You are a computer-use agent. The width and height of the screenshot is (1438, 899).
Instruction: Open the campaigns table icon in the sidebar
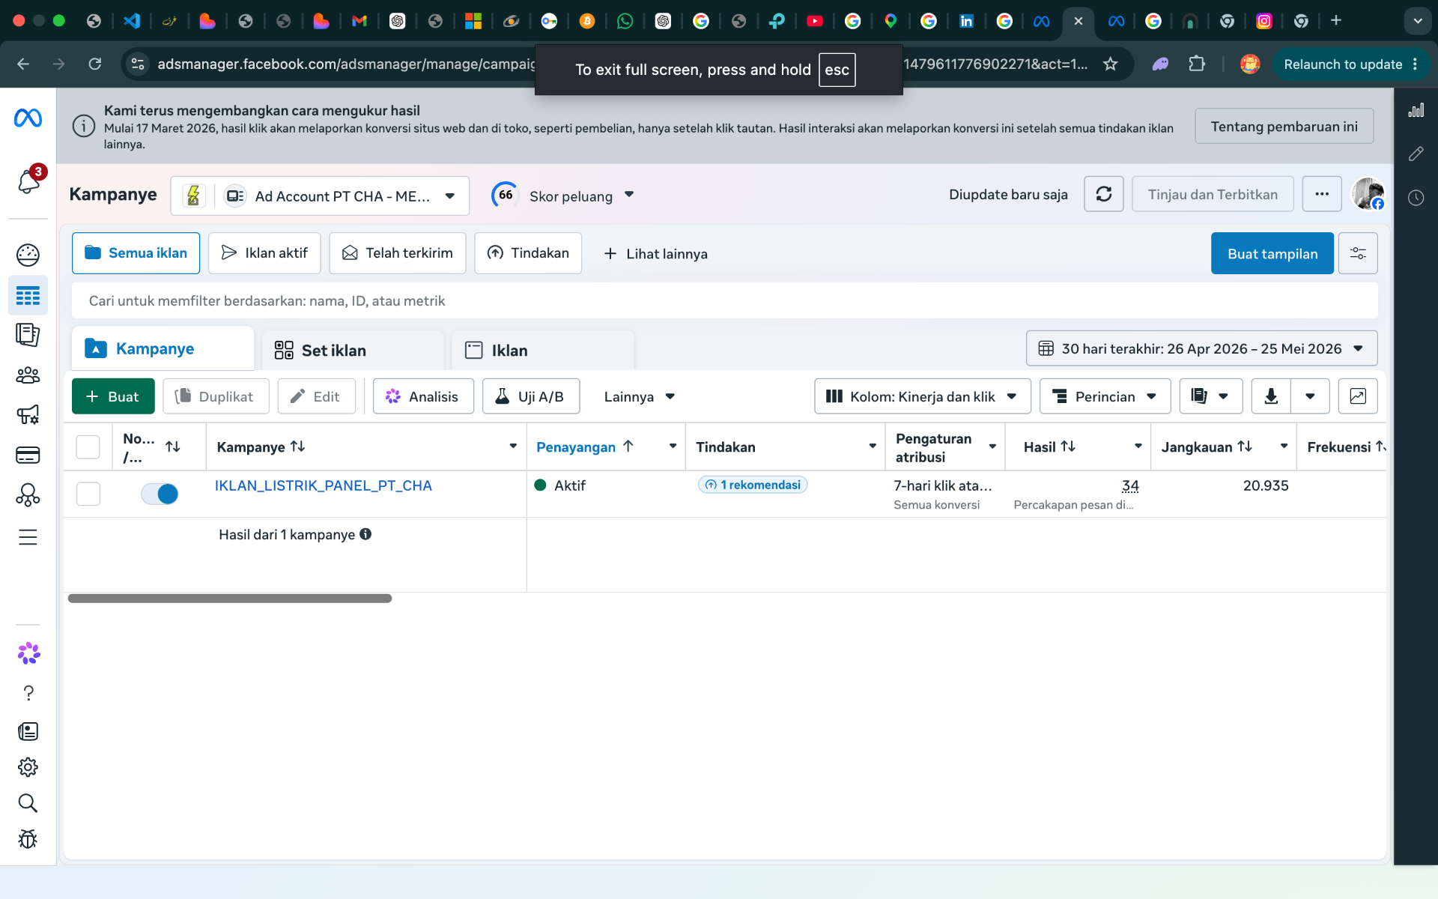28,296
